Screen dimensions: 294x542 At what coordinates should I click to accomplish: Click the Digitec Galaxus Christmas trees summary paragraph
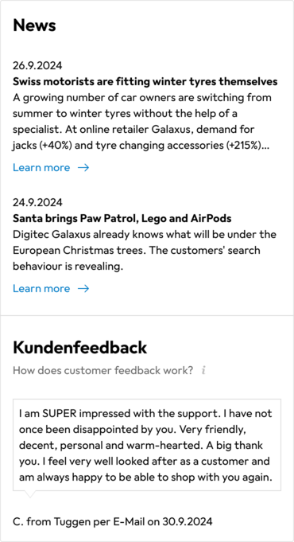[145, 251]
